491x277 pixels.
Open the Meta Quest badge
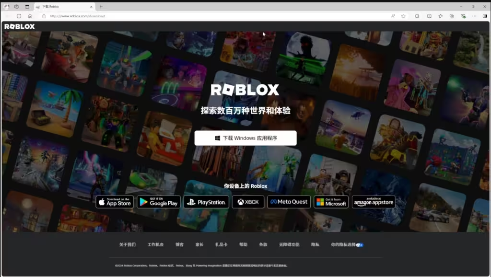coord(289,202)
